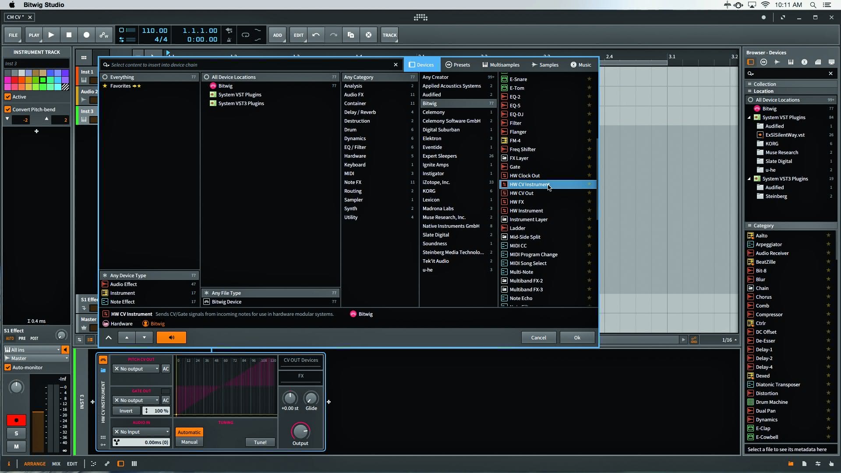This screenshot has height=473, width=841.
Task: Toggle Auto-monitor checkbox
Action: point(7,368)
